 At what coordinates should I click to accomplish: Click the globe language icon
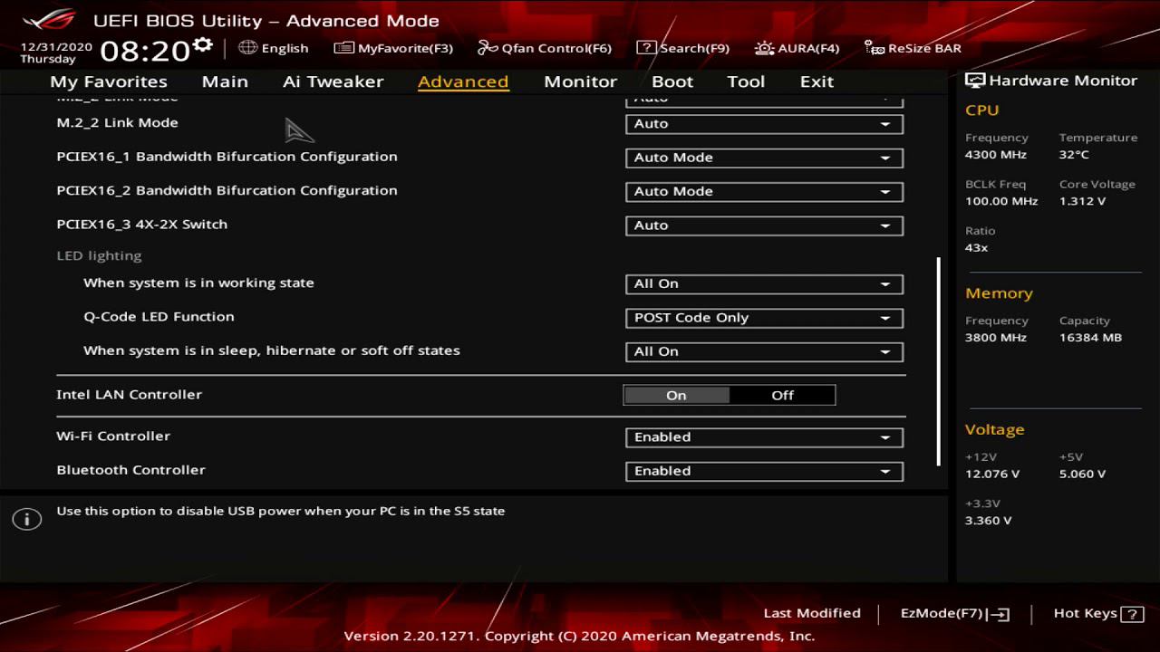pyautogui.click(x=247, y=48)
